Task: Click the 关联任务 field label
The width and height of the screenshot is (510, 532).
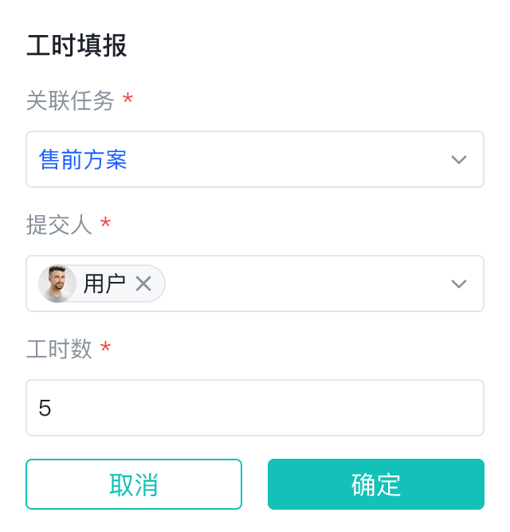Action: tap(70, 100)
